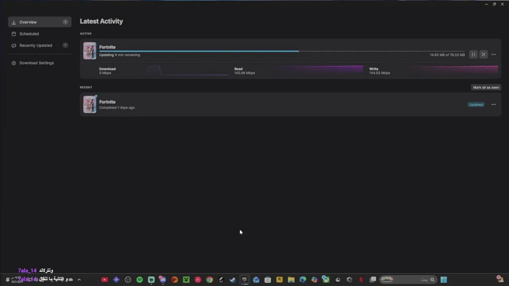509x286 pixels.
Task: Click the Fortnite update progress bar
Action: (282, 51)
